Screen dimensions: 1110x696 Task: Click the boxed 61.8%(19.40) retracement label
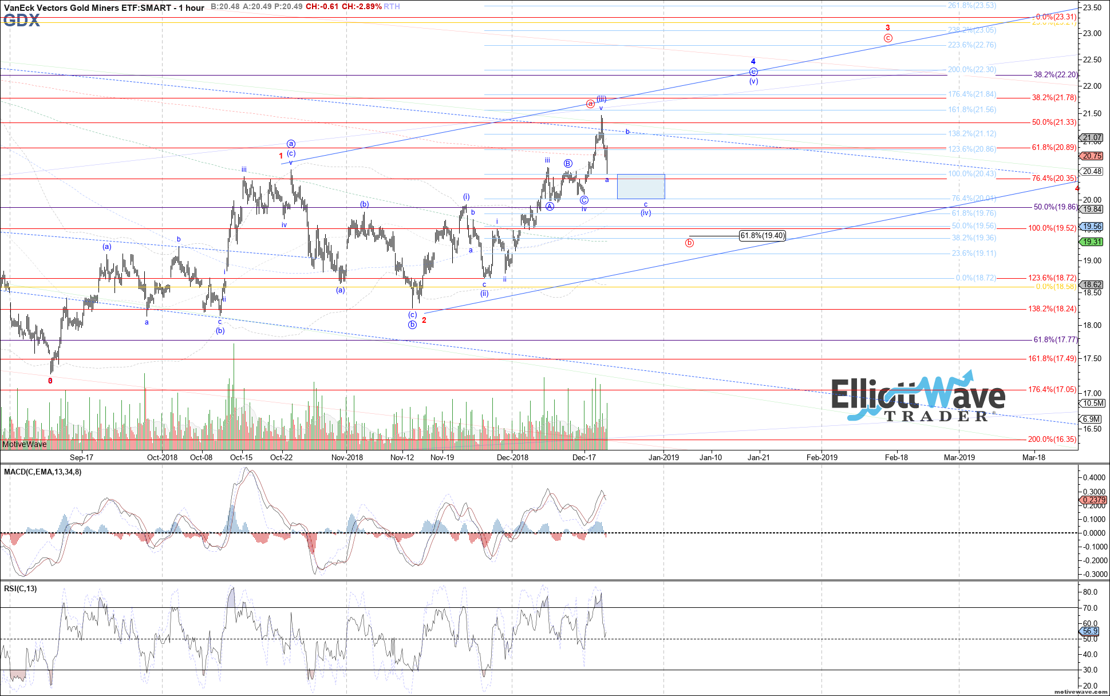(763, 235)
